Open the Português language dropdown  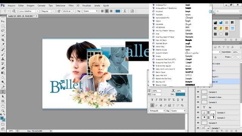click(x=157, y=111)
